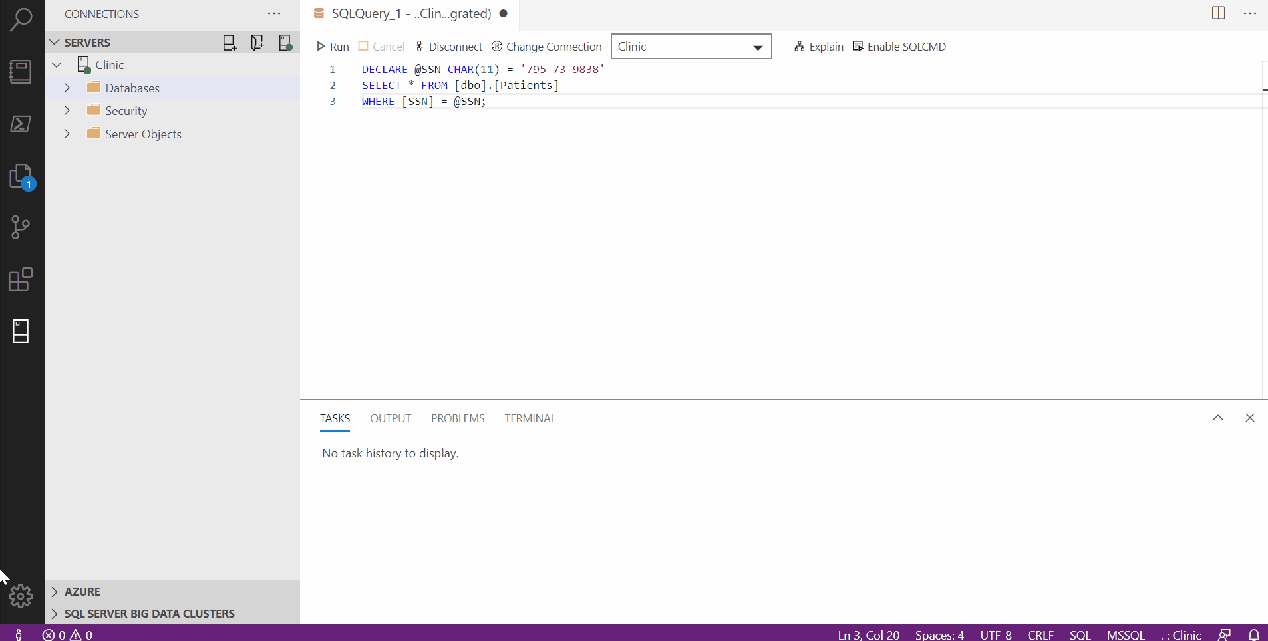Open the Extensions view
The height and width of the screenshot is (641, 1268).
pyautogui.click(x=21, y=279)
